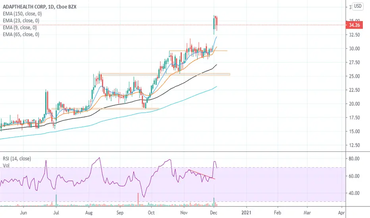The height and width of the screenshot is (218, 370).
Task: Click the EMA (23, close, 0) indicator label
Action: pyautogui.click(x=21, y=21)
